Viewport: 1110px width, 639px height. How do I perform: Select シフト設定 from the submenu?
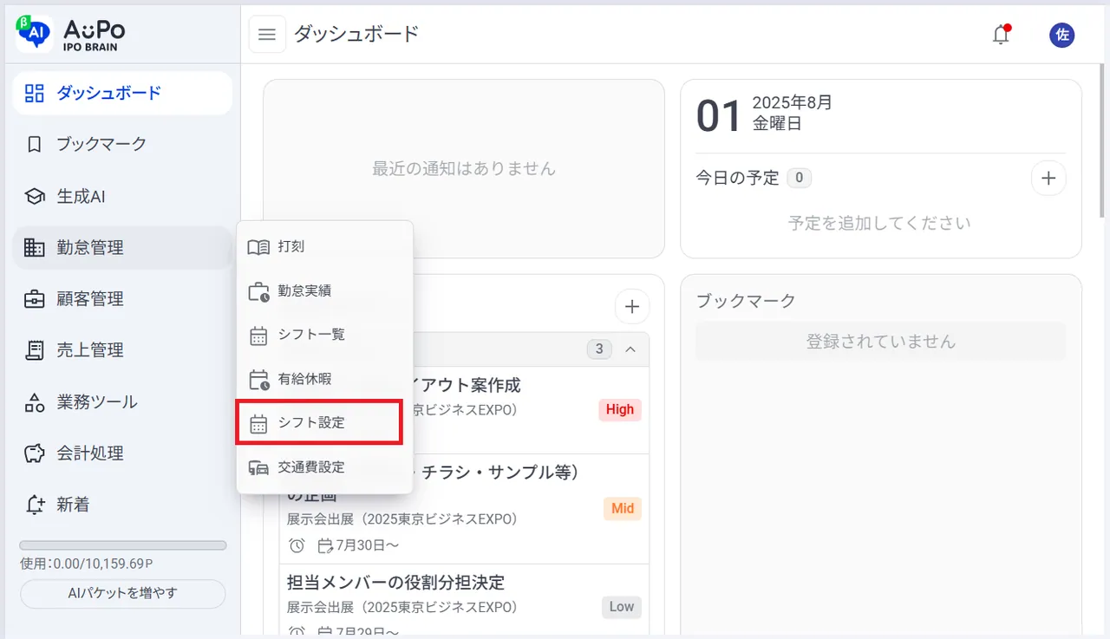pos(318,423)
